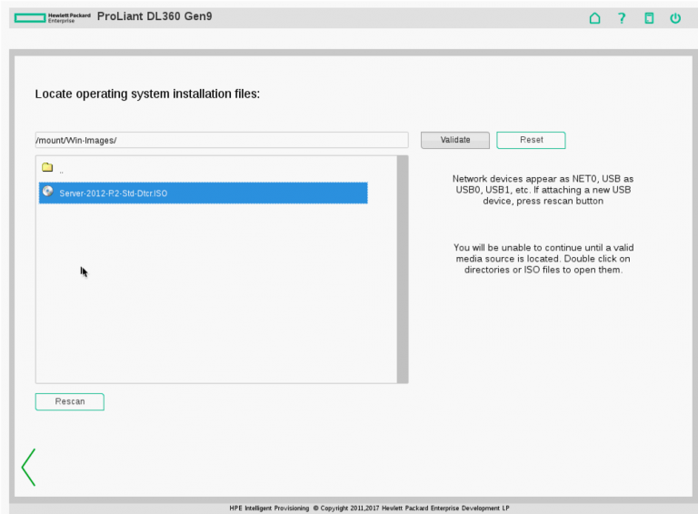Click the disc icon beside the ISO

47,192
